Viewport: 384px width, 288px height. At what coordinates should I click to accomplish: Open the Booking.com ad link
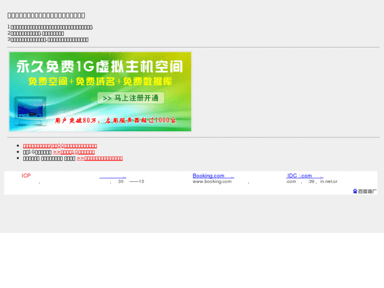[213, 176]
